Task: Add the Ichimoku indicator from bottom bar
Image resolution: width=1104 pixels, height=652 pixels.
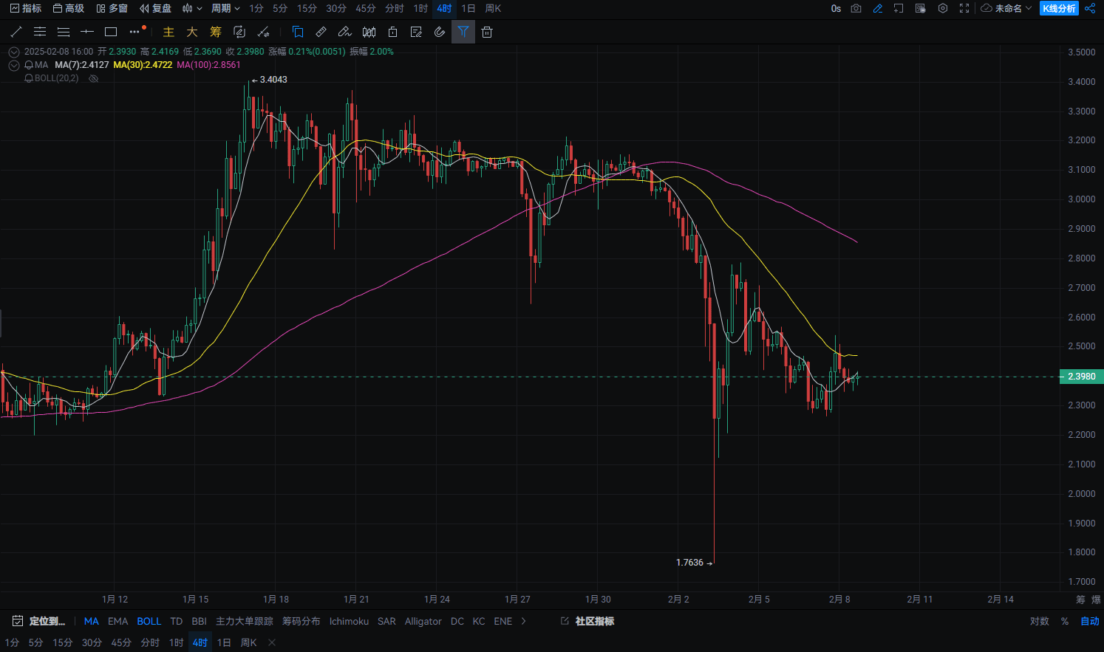Action: pos(349,621)
